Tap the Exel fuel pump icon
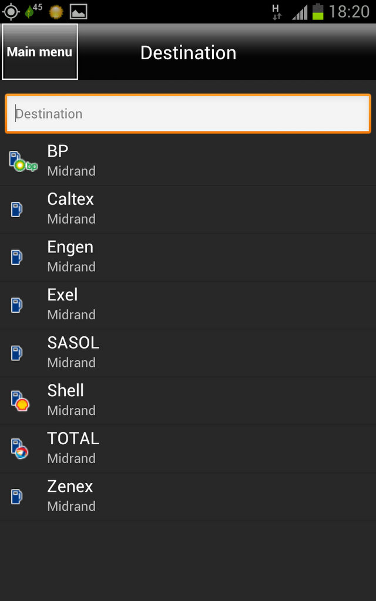 click(x=17, y=305)
